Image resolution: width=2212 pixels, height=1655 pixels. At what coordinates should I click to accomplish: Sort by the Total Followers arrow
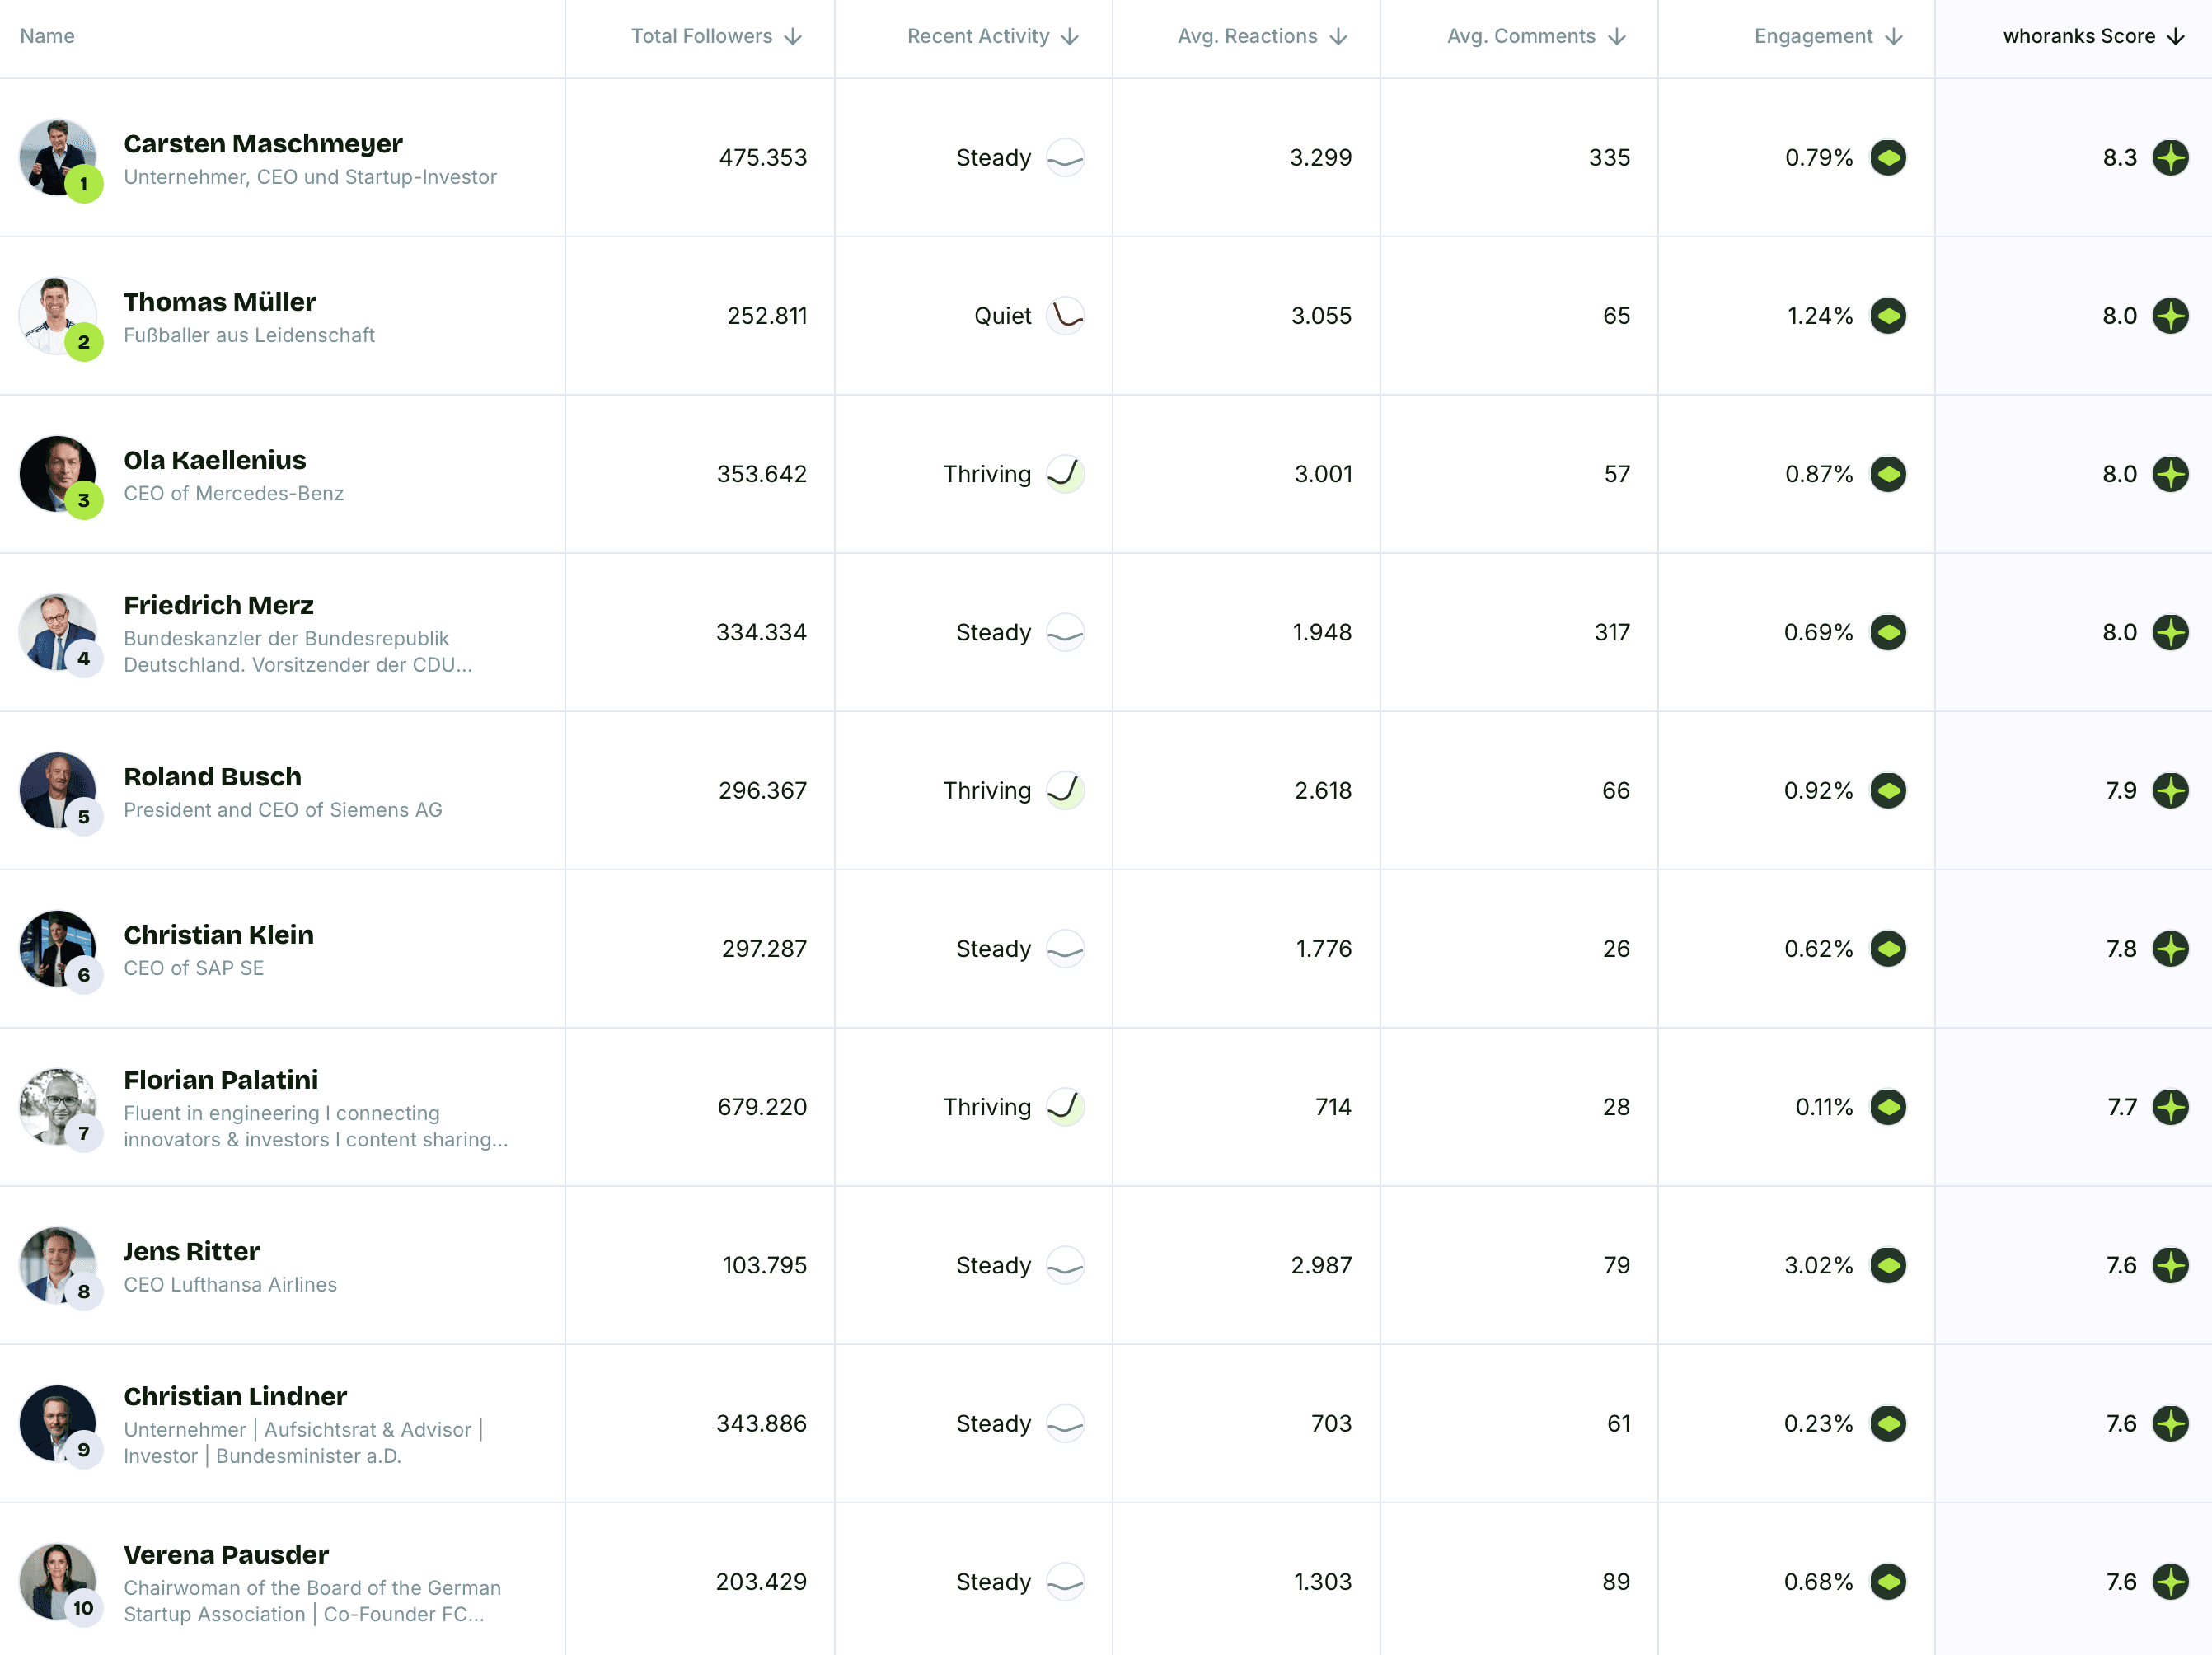(x=794, y=36)
